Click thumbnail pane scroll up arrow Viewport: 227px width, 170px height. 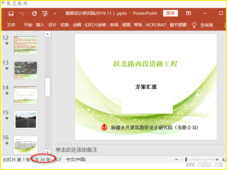click(47, 34)
